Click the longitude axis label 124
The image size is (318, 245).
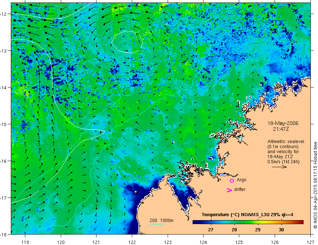coord(203,242)
